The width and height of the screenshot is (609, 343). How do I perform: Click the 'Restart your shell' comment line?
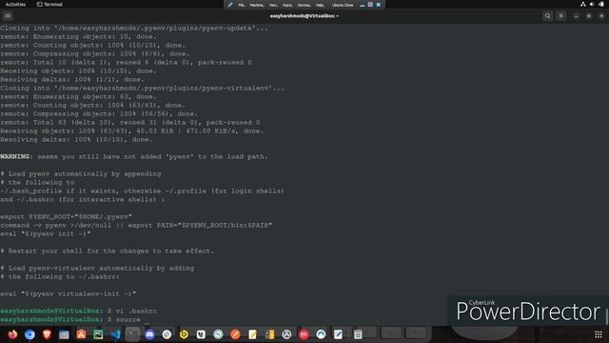(x=108, y=251)
